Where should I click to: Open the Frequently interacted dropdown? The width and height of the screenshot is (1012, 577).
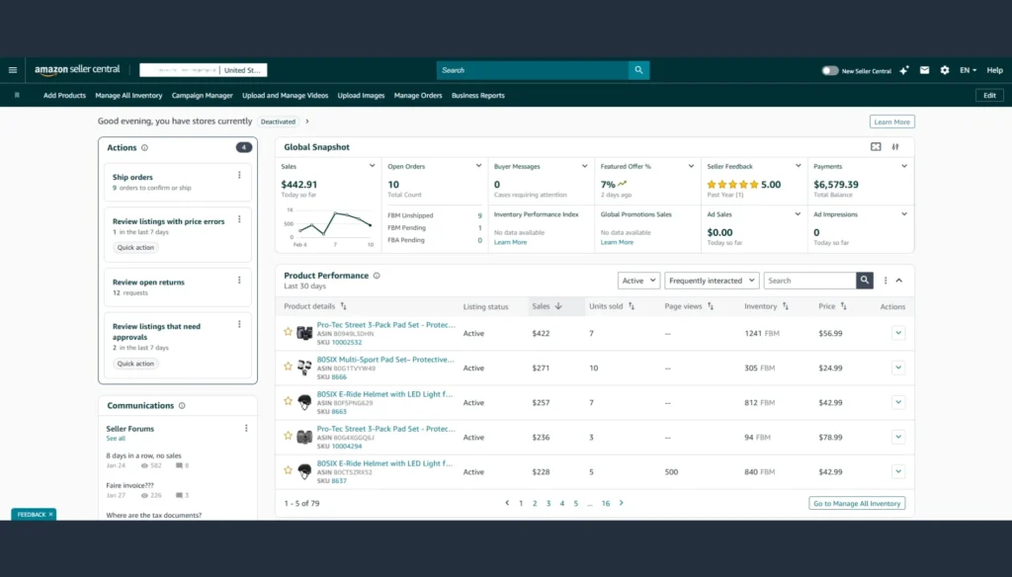pos(712,281)
